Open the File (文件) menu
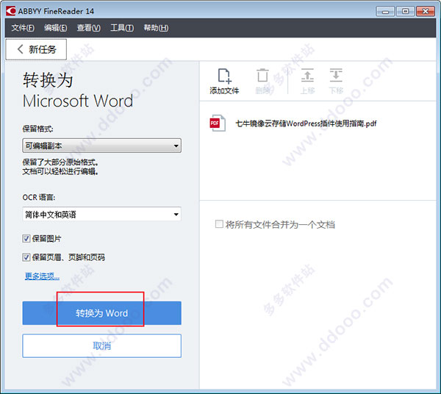Viewport: 441px width, 394px height. click(x=23, y=27)
